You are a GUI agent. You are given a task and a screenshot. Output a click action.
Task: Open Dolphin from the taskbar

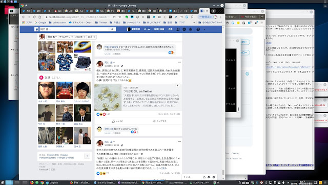click(52, 183)
